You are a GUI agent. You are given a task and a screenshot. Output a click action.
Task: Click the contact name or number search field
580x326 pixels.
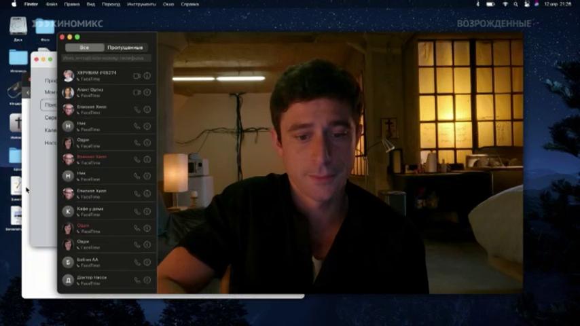pyautogui.click(x=107, y=58)
